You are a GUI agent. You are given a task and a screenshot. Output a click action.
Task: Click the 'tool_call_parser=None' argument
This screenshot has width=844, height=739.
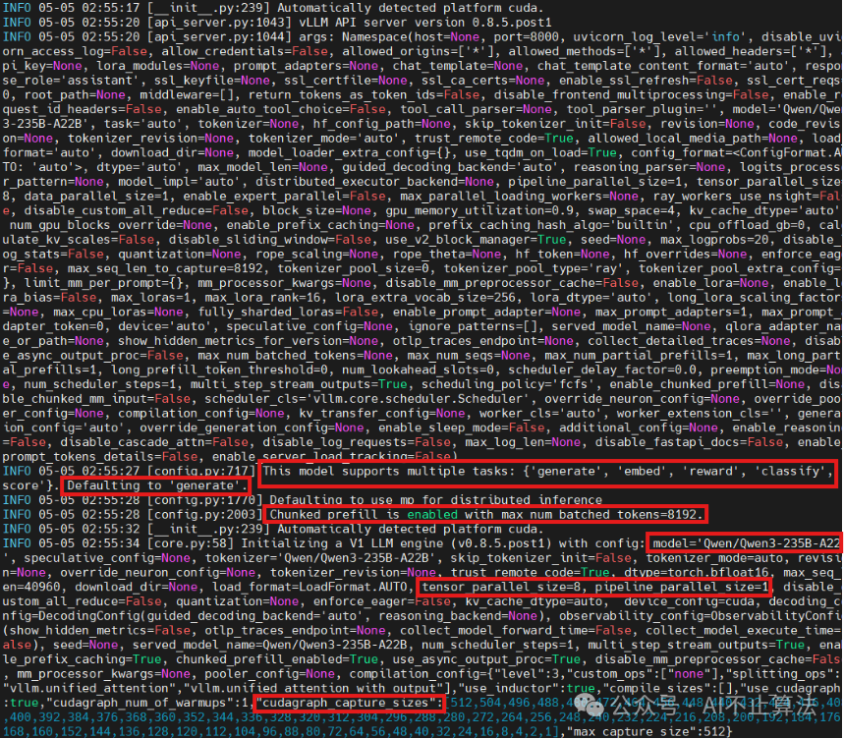(x=477, y=109)
